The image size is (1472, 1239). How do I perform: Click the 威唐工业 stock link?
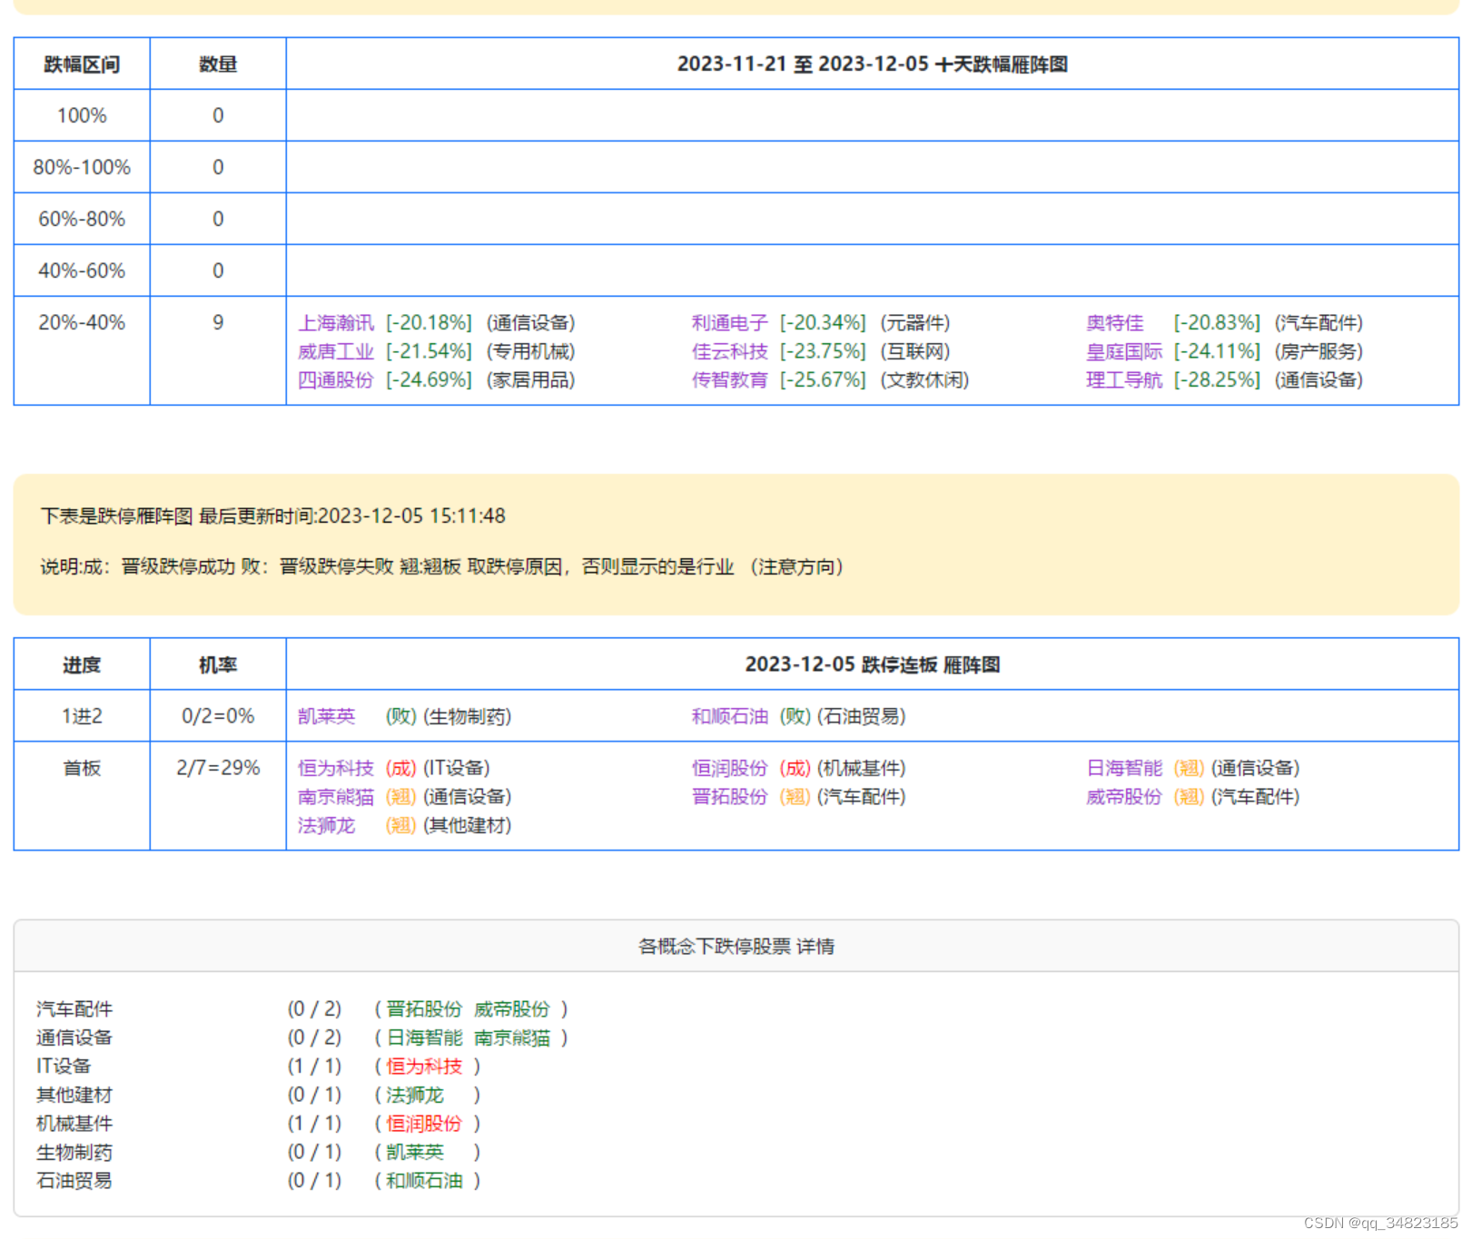(335, 351)
